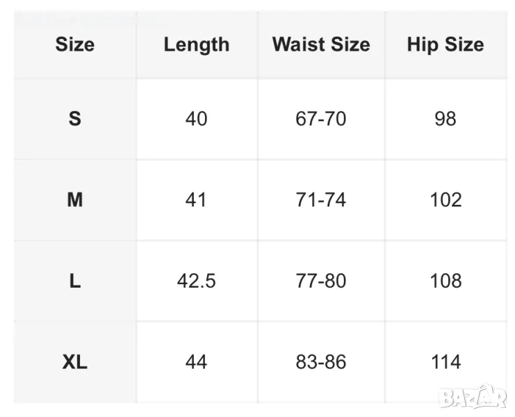Select the XL size row label
Screen dimensions: 515x417
(75, 362)
